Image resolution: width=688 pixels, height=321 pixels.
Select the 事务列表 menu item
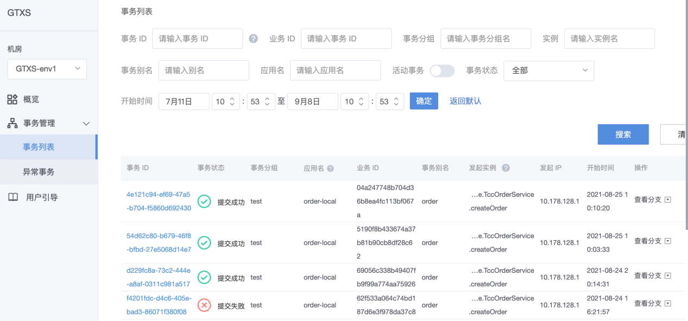(39, 147)
